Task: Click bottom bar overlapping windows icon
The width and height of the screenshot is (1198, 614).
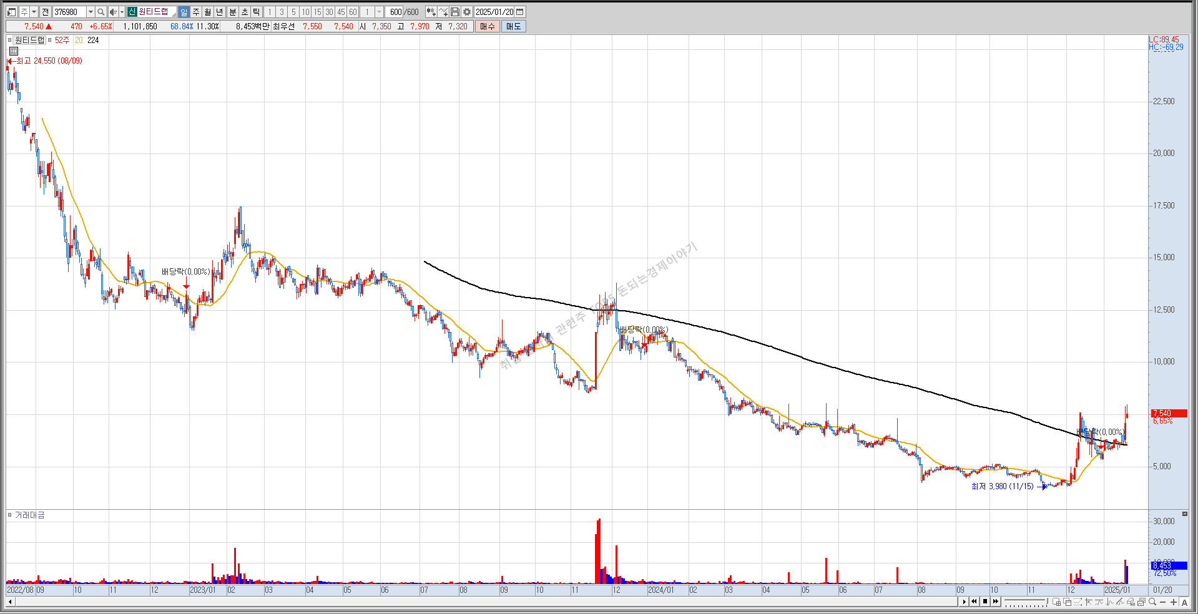Action: 1068,602
